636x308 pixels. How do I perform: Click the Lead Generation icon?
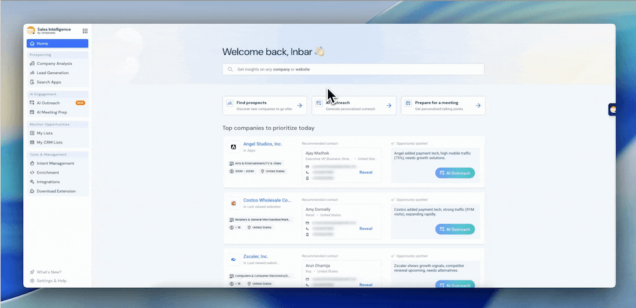click(32, 73)
